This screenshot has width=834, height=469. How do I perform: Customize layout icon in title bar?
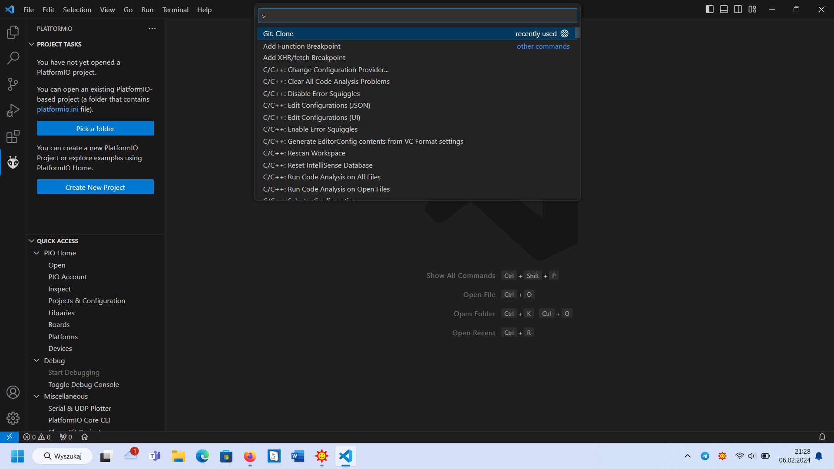click(x=752, y=9)
